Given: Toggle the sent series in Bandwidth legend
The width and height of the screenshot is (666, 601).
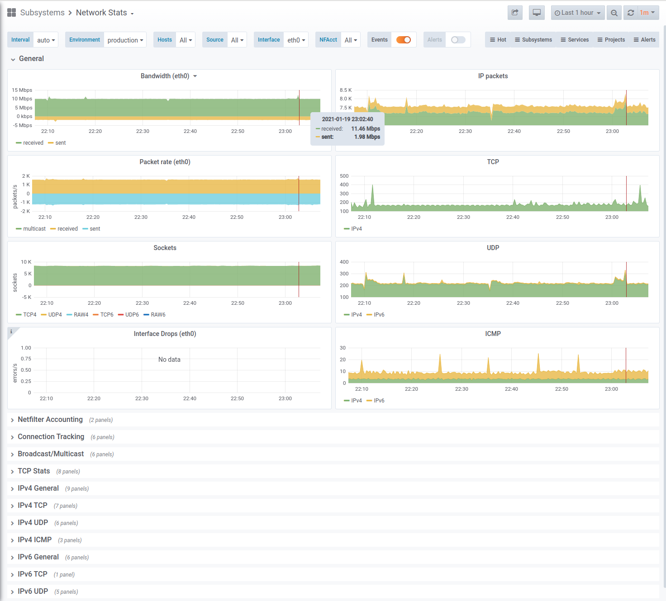Looking at the screenshot, I should coord(57,143).
